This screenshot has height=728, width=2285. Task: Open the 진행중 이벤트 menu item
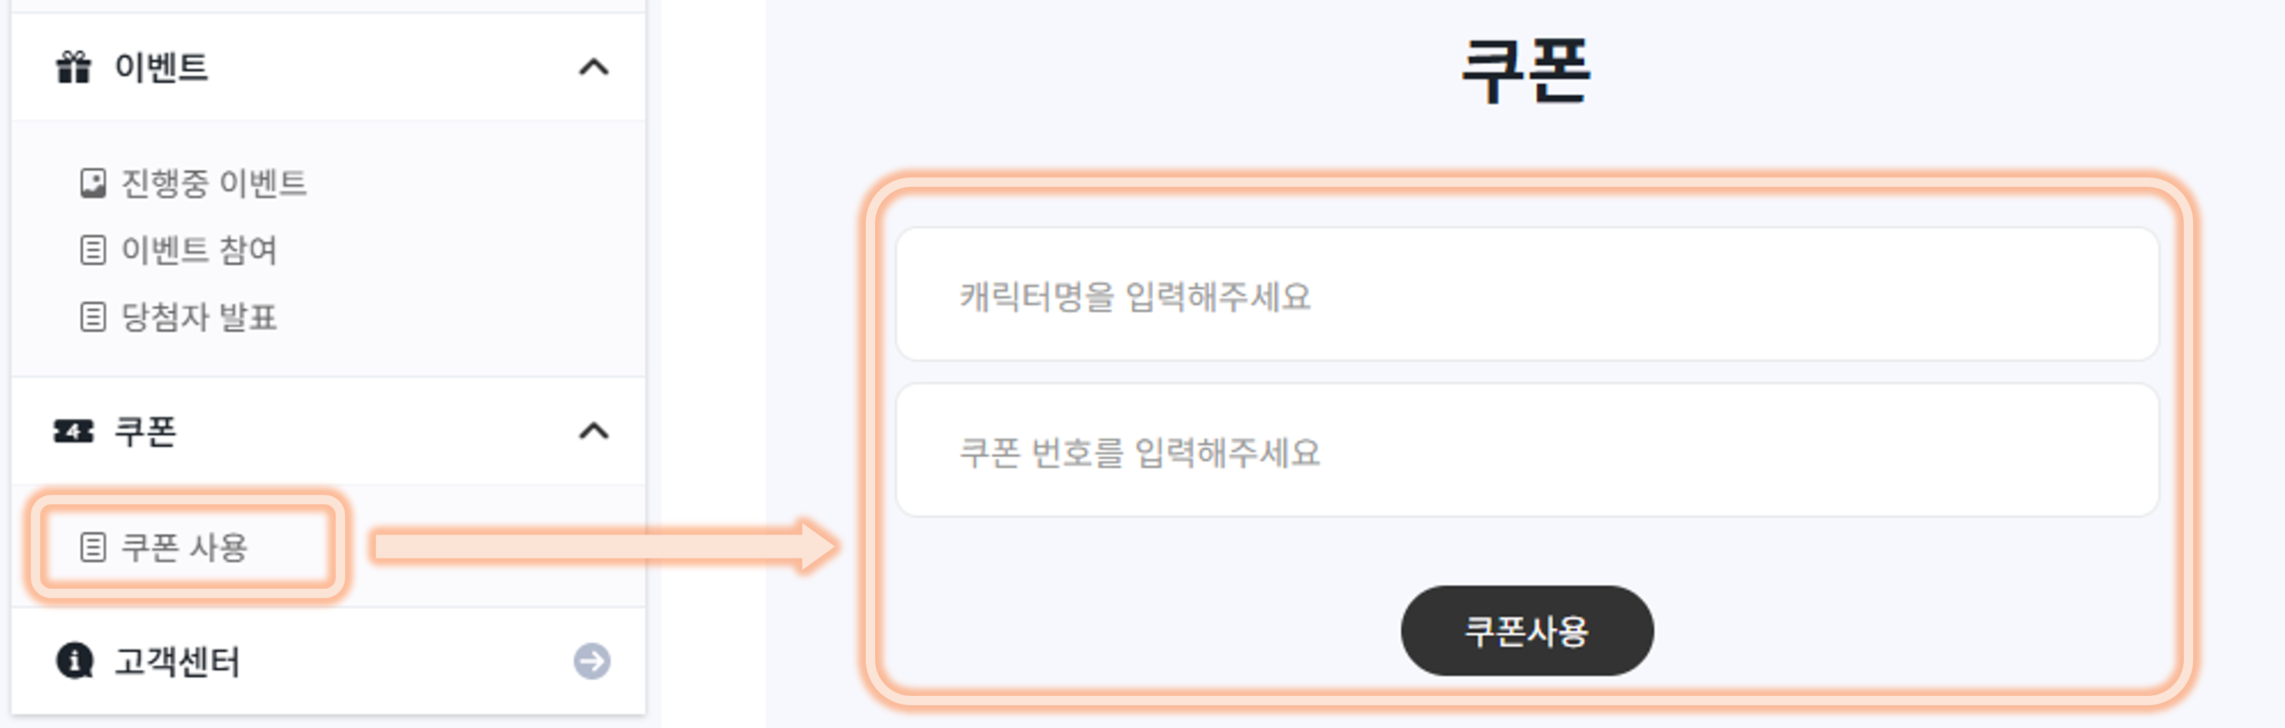(214, 184)
